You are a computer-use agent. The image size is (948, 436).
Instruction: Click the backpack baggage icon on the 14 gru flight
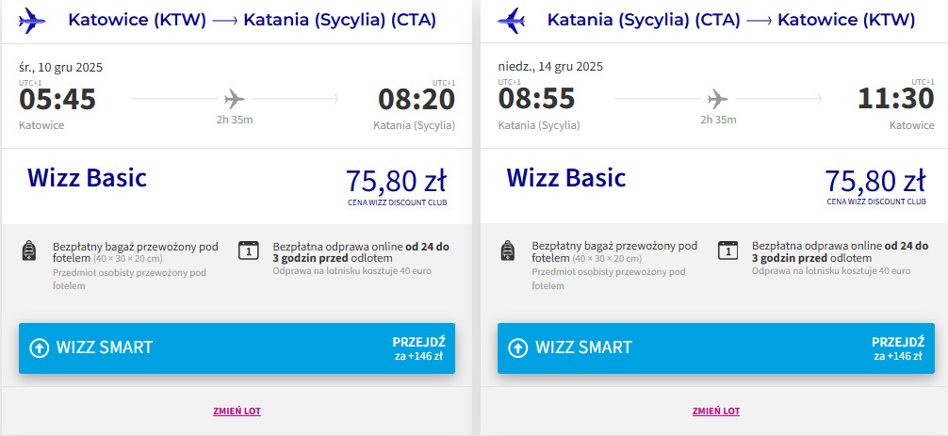[507, 251]
